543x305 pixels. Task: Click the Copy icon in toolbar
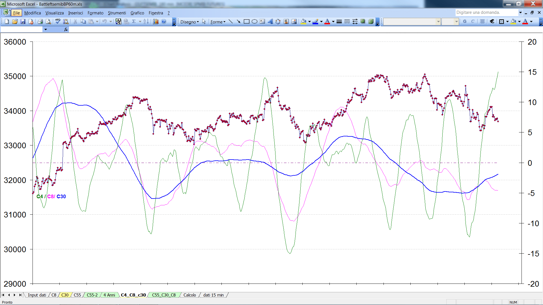83,21
